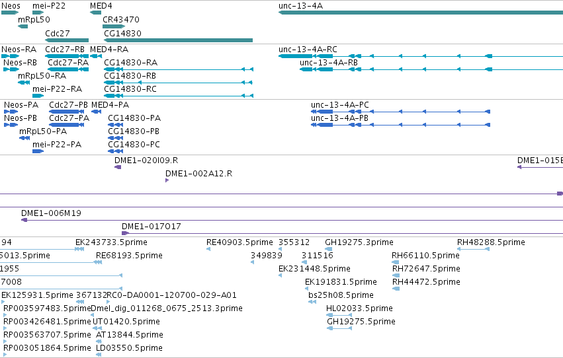
Task: Select the Cdc27 gene arrow glyph
Action: (67, 40)
